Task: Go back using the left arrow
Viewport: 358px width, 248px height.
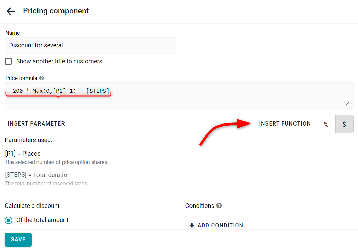Action: pyautogui.click(x=11, y=11)
